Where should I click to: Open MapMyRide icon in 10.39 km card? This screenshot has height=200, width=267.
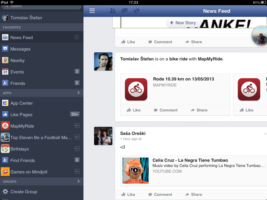click(x=136, y=89)
